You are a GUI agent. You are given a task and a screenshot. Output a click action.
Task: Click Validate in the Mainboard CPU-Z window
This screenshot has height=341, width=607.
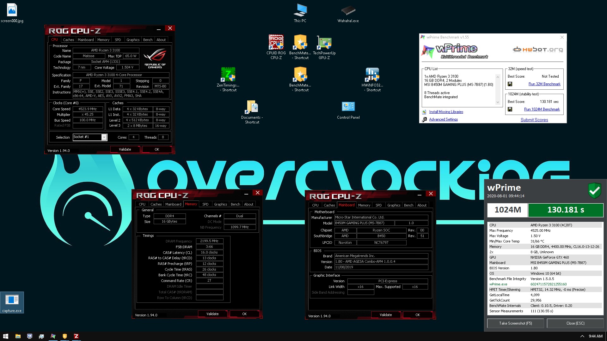coord(386,315)
